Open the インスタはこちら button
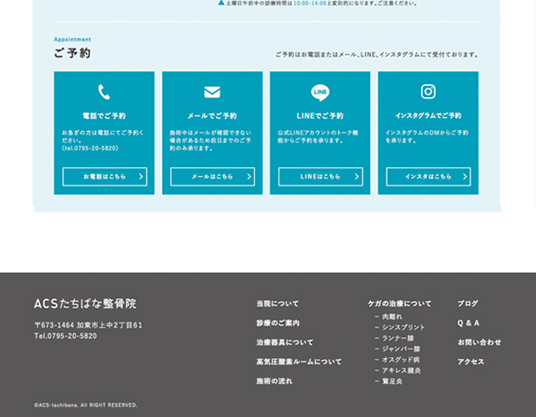Viewport: 536px width, 417px height. (428, 177)
